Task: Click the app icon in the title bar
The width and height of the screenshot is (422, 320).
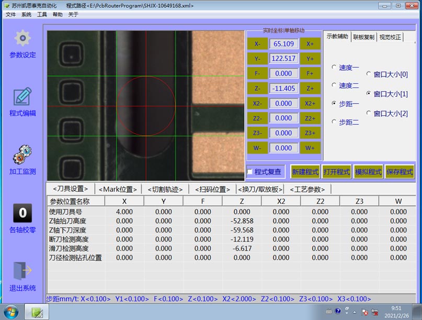Action: point(7,5)
